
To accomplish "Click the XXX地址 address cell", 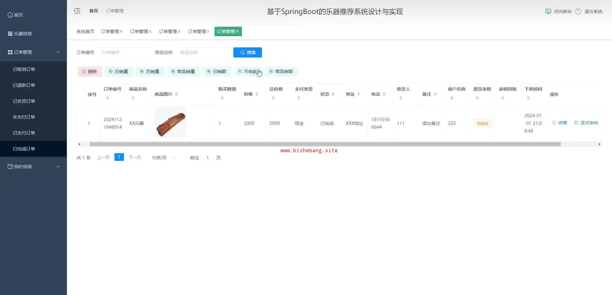I will (354, 123).
